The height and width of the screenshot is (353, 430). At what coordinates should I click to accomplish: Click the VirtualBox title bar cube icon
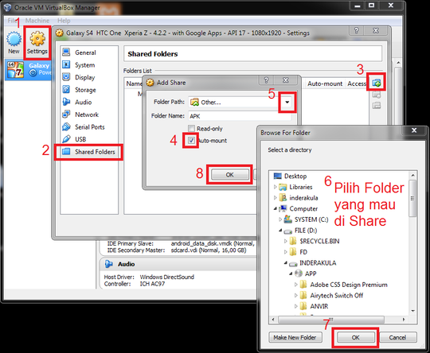coord(8,7)
